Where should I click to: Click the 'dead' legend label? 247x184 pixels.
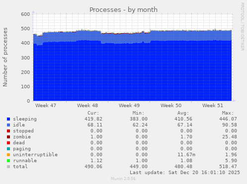tap(19, 143)
